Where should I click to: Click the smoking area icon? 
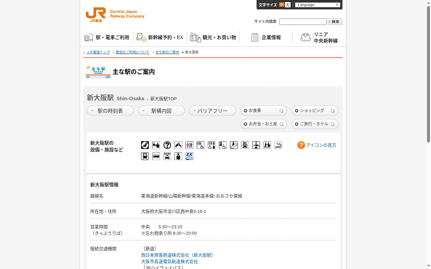(x=278, y=145)
